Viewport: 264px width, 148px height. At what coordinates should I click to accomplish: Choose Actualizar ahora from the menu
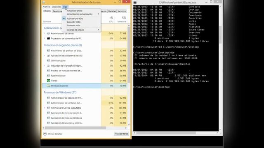pos(75,11)
